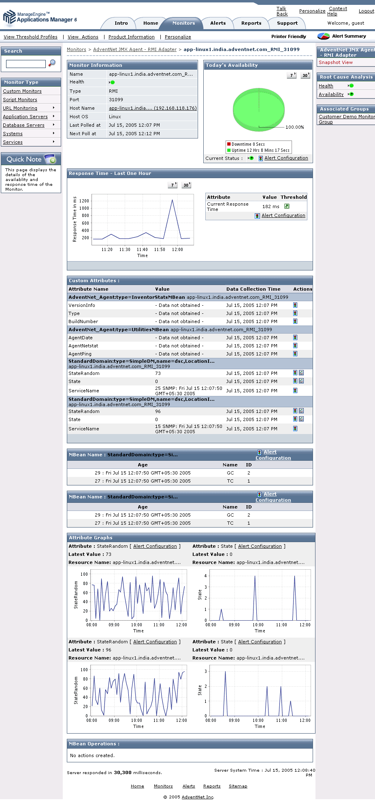Open 30-day response time report icon
Viewport: 375px width, 800px height.
[x=186, y=185]
